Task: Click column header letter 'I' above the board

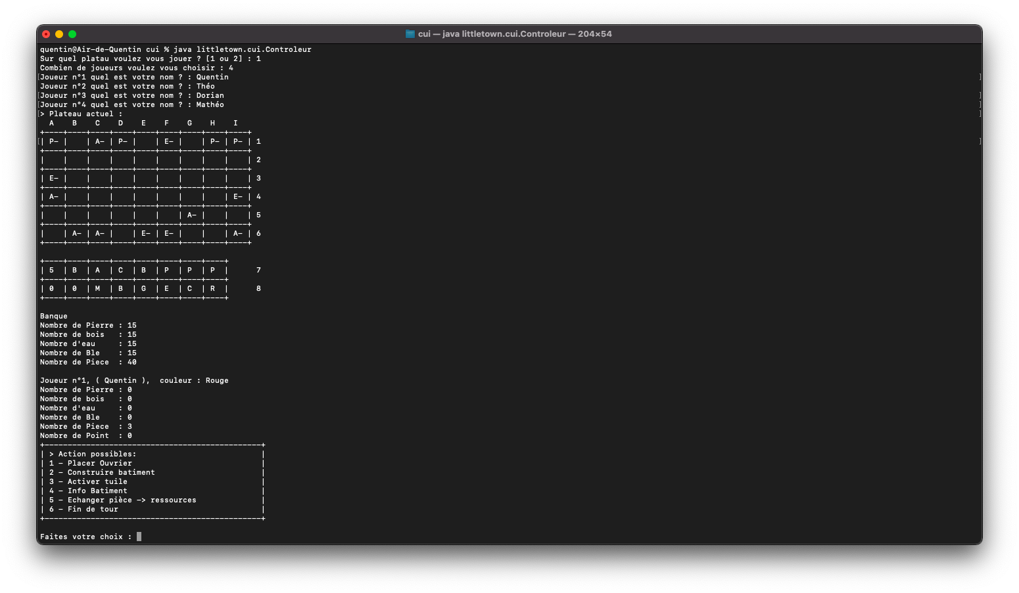Action: [x=235, y=123]
